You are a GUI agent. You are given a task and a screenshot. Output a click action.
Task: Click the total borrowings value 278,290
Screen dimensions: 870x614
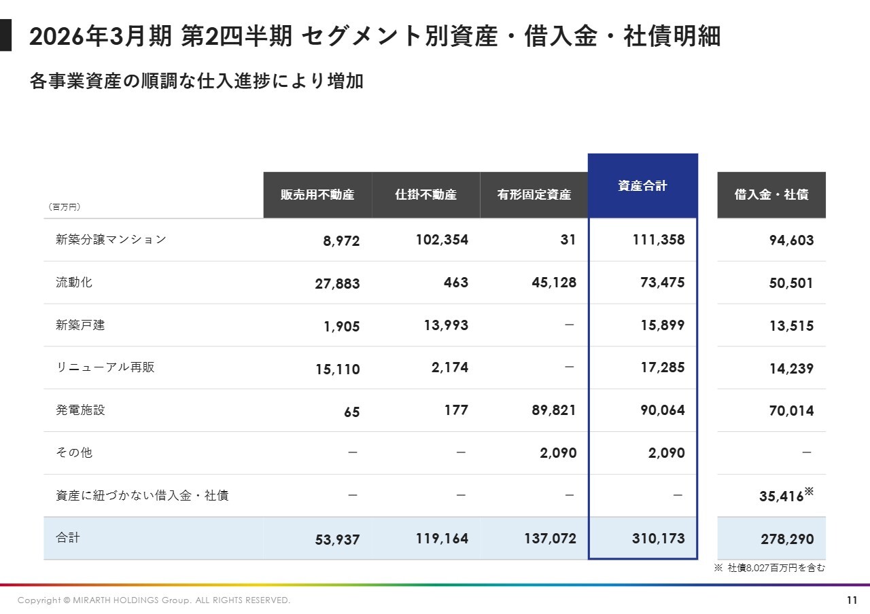tap(786, 539)
